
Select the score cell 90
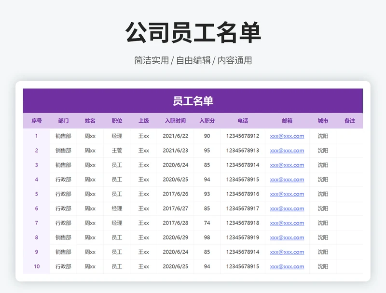point(207,136)
